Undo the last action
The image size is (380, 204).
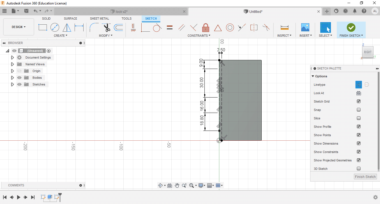click(35, 11)
